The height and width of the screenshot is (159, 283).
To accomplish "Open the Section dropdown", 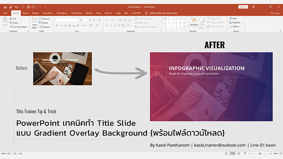I will tap(45, 27).
